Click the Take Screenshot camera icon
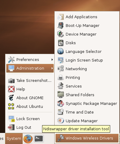 click(11, 80)
